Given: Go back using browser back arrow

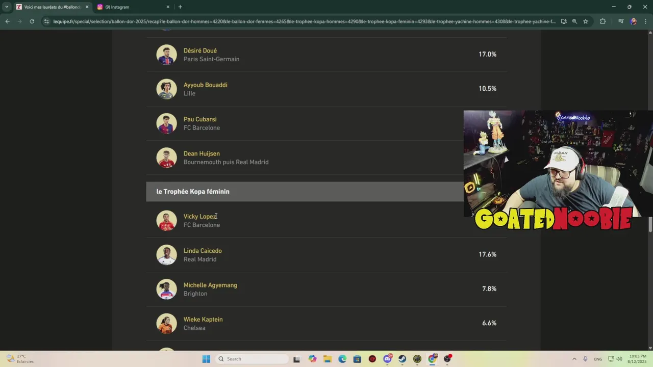Looking at the screenshot, I should click(x=7, y=21).
